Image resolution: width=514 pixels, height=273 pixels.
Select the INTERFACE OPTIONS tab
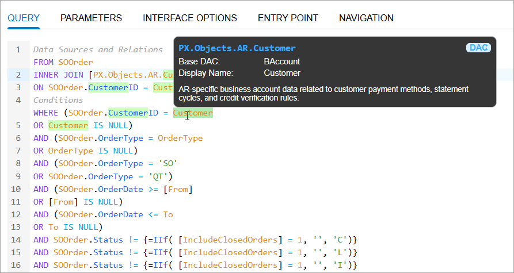click(x=189, y=18)
